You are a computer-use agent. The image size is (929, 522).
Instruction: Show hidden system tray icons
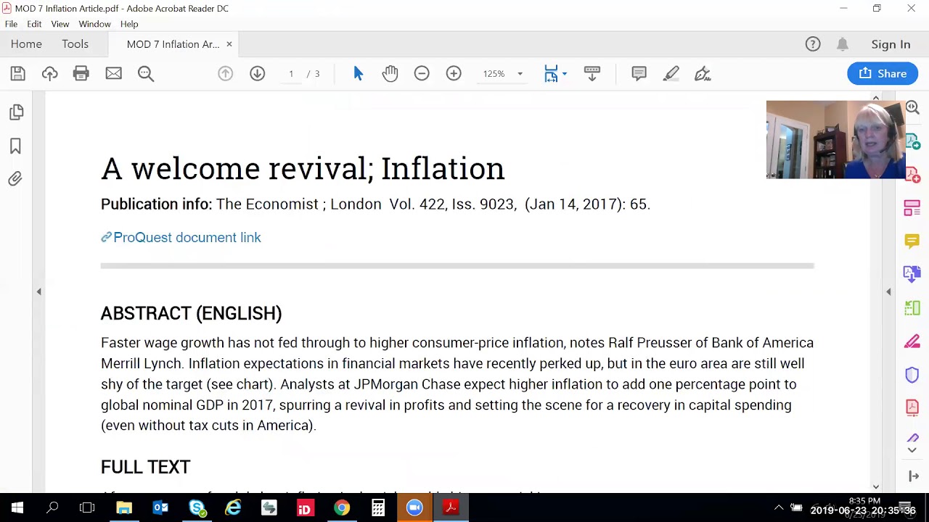tap(778, 507)
